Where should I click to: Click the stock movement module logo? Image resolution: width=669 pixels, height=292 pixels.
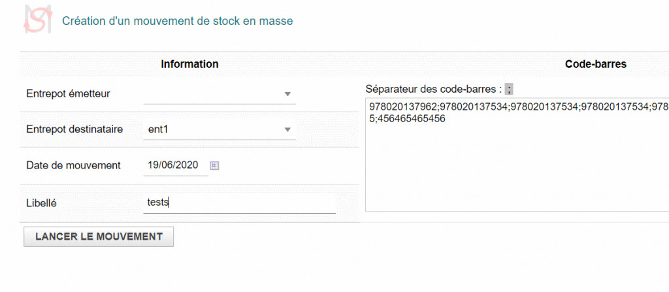click(x=37, y=19)
